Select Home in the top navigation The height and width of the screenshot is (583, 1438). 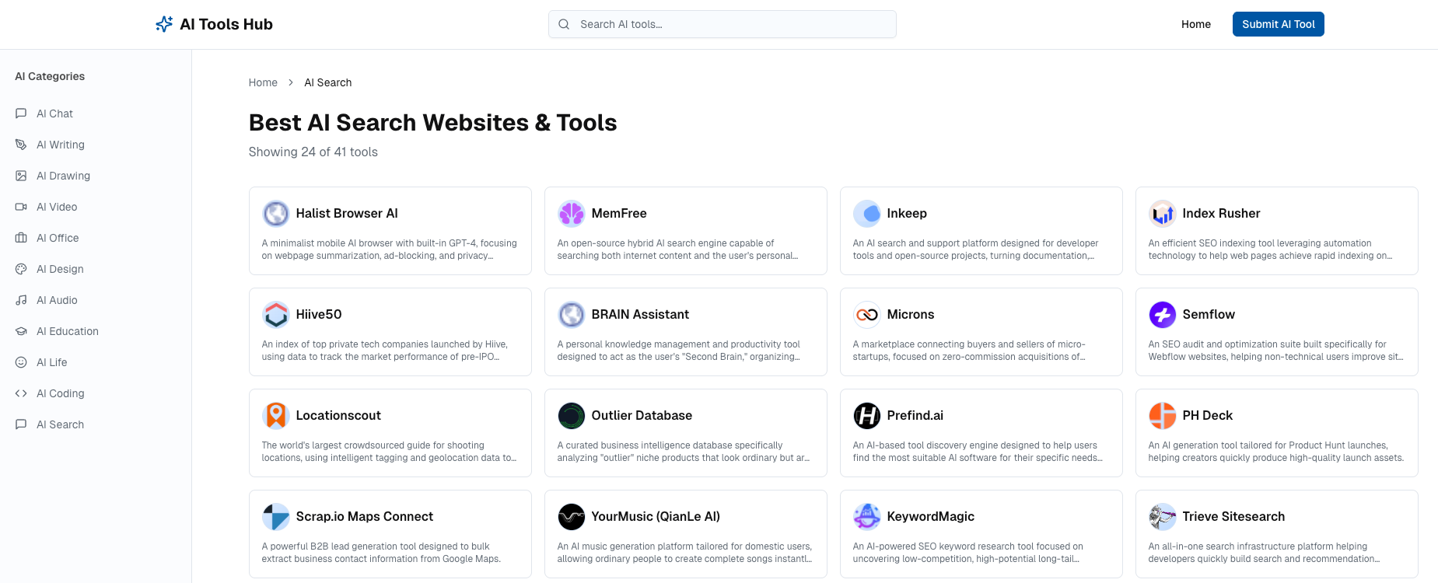click(x=1195, y=24)
